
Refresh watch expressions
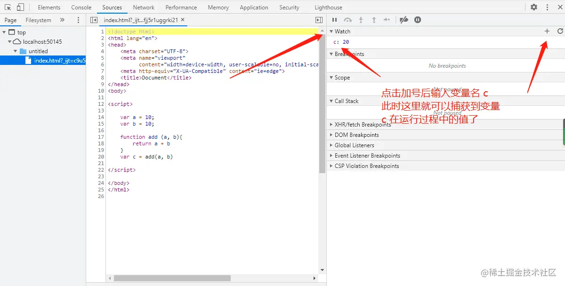(560, 31)
